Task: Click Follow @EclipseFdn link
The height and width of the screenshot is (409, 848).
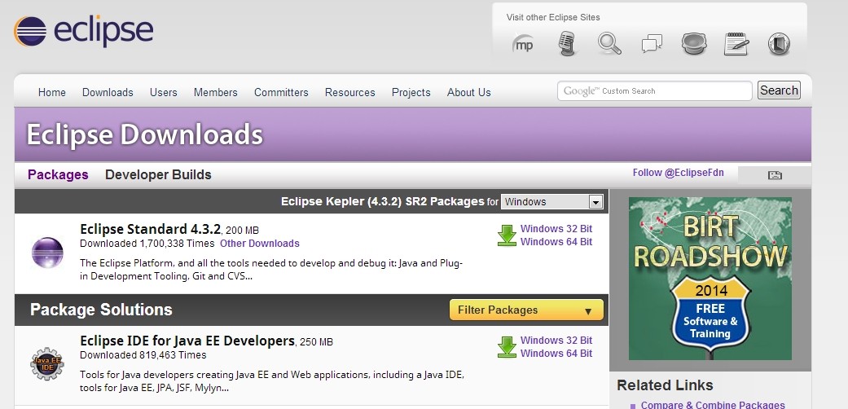Action: coord(679,173)
